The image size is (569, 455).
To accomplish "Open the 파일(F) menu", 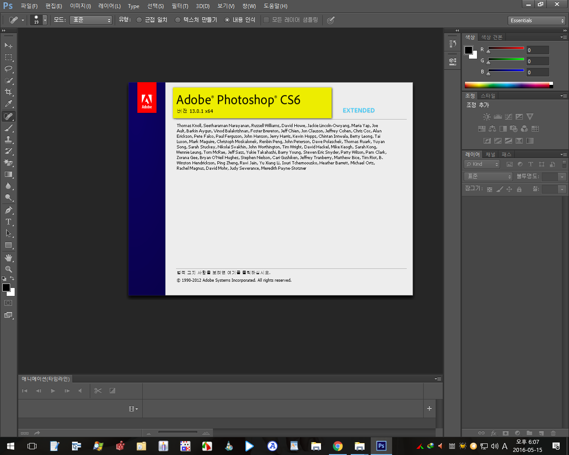I will (x=29, y=6).
